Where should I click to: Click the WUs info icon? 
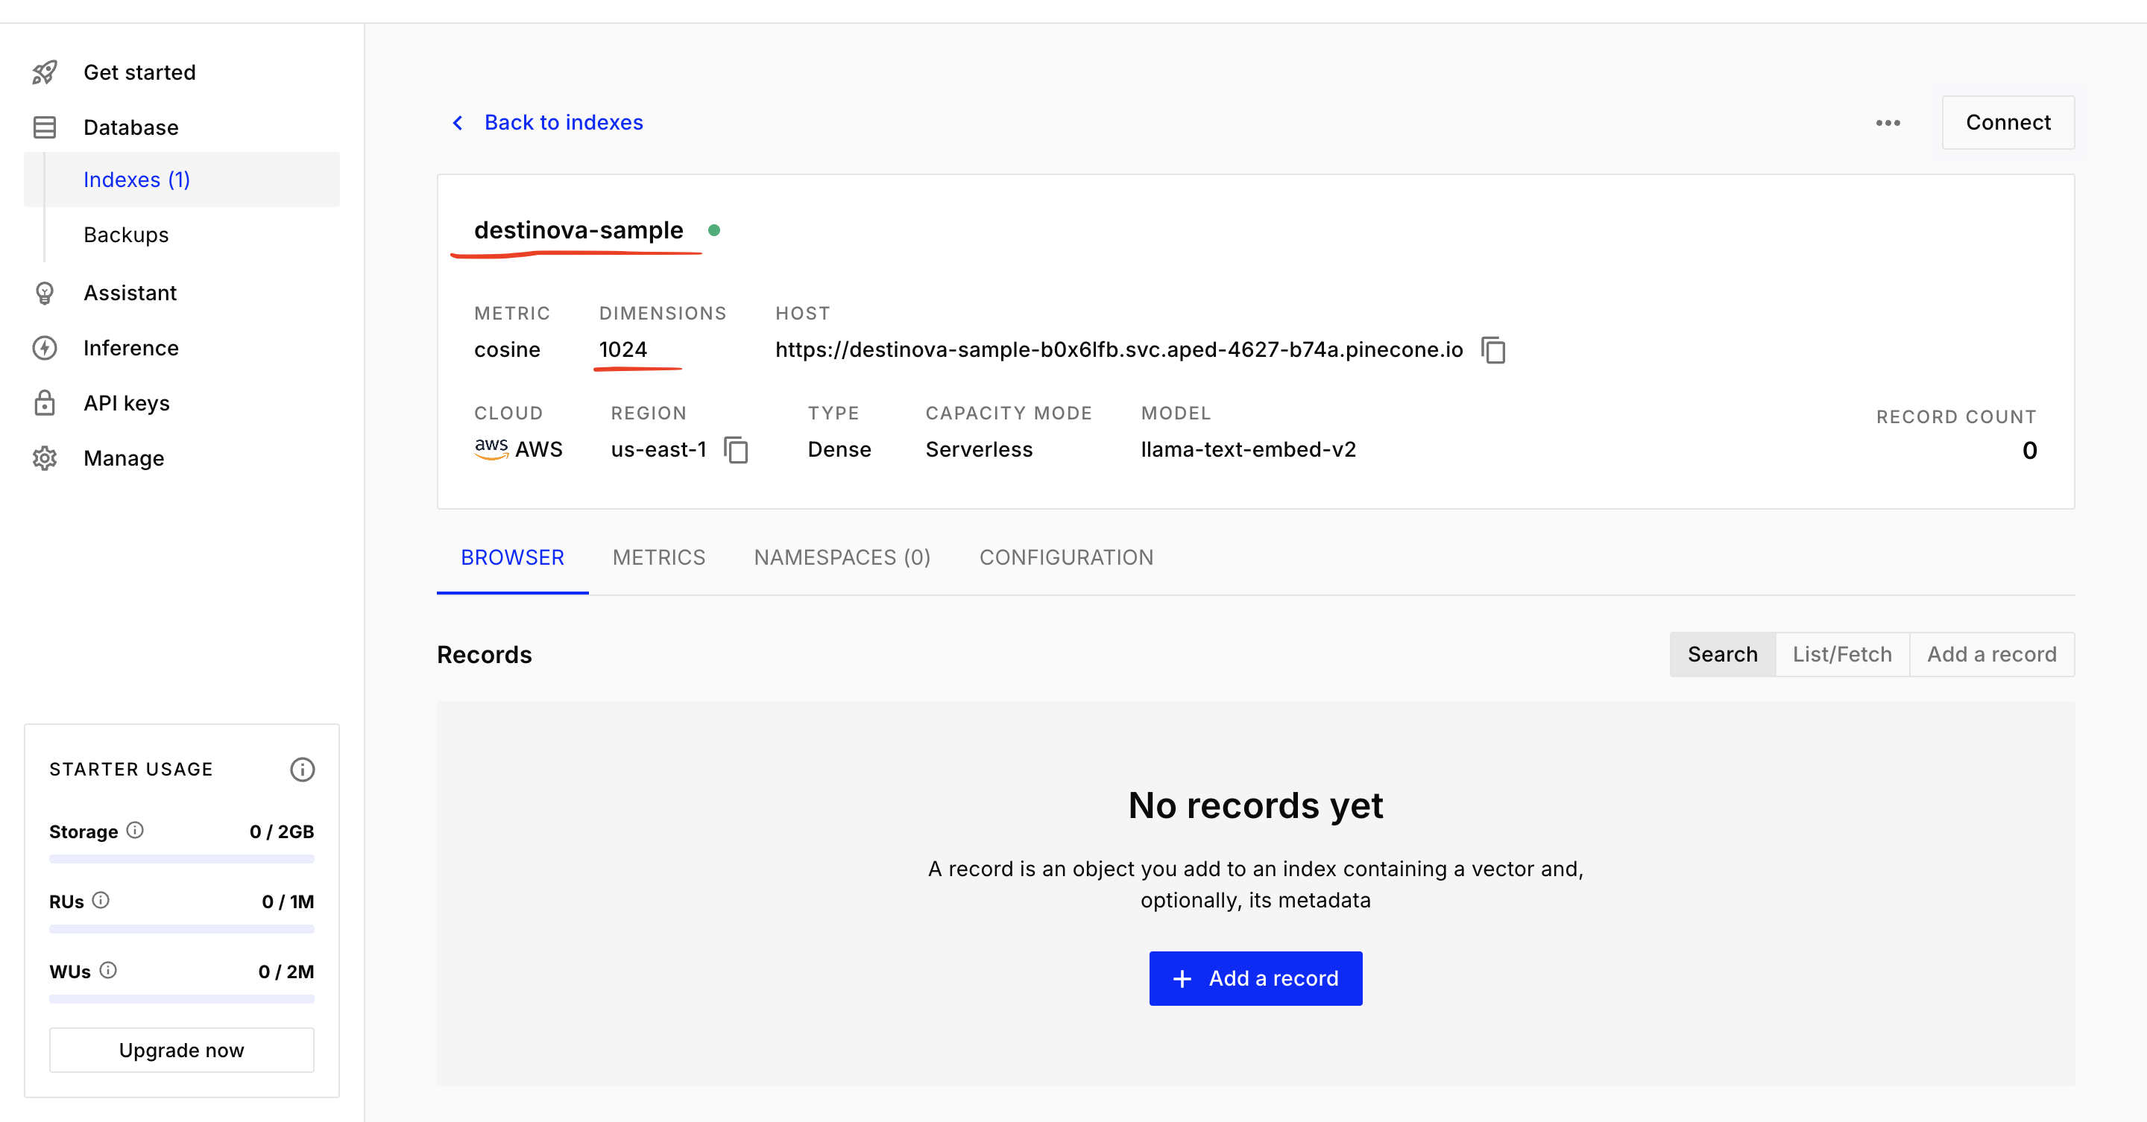(108, 971)
